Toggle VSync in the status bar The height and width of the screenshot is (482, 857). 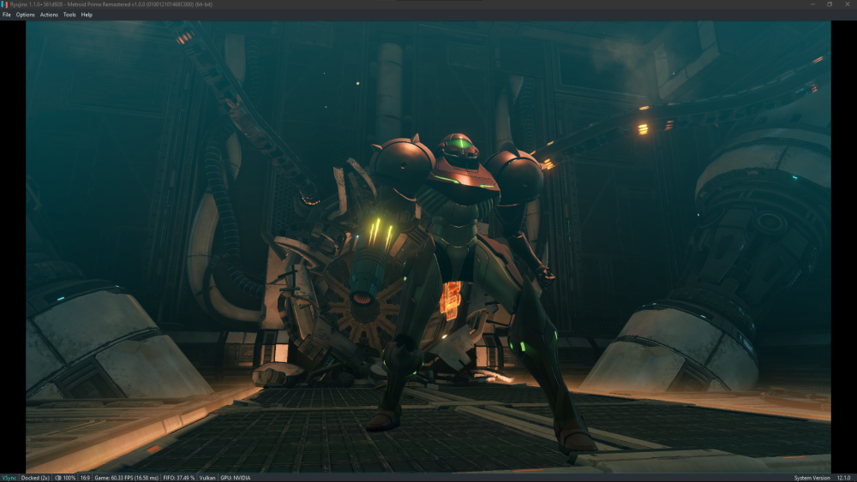[9, 478]
